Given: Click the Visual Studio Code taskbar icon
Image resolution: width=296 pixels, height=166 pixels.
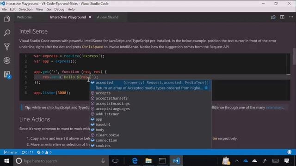Looking at the screenshot, I should [x=176, y=161].
